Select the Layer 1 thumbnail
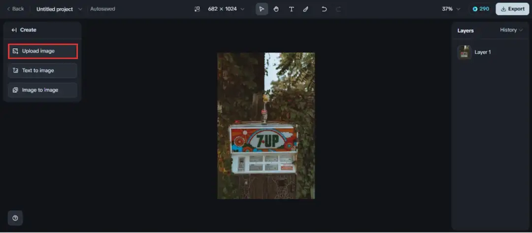The height and width of the screenshot is (233, 532). [x=464, y=52]
